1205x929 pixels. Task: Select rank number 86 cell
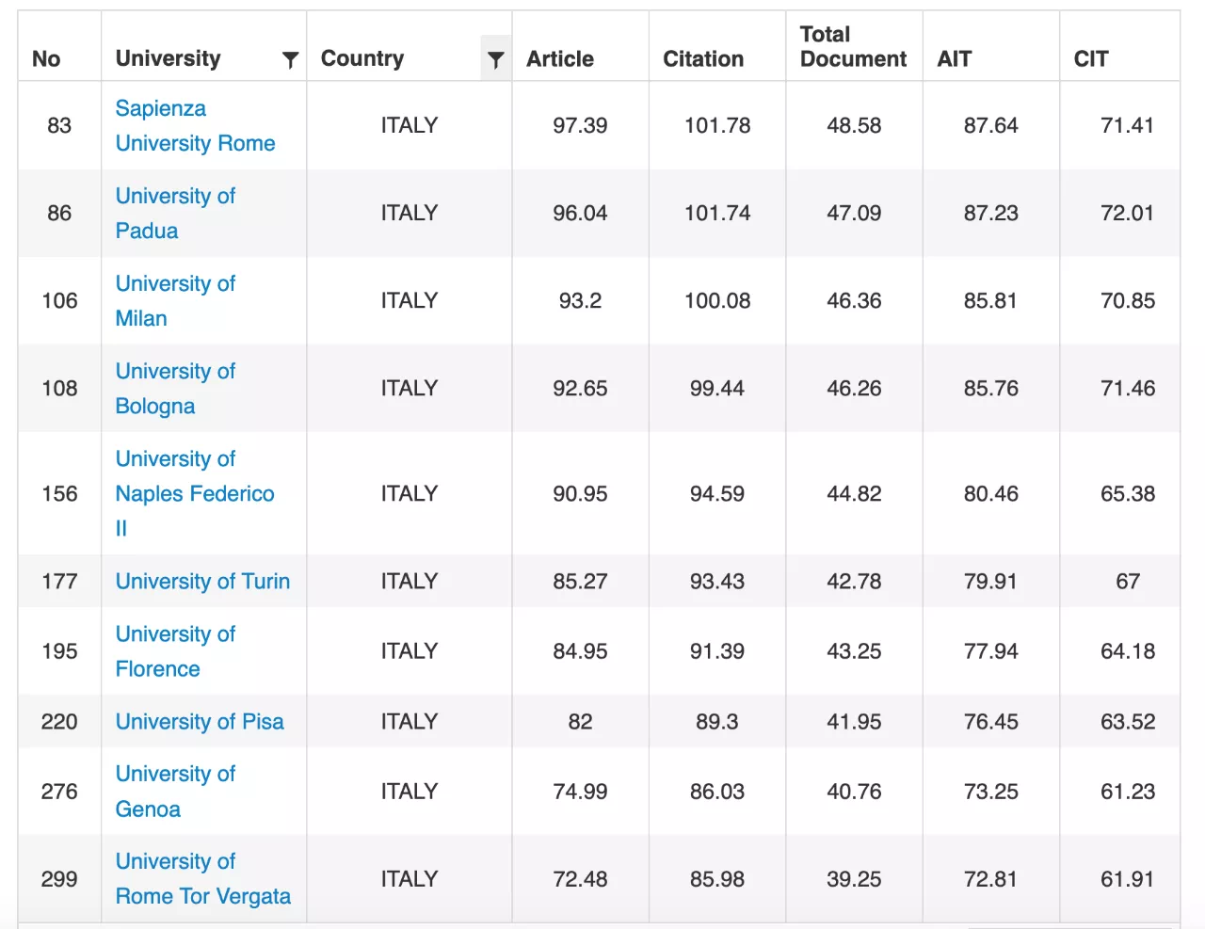(59, 213)
